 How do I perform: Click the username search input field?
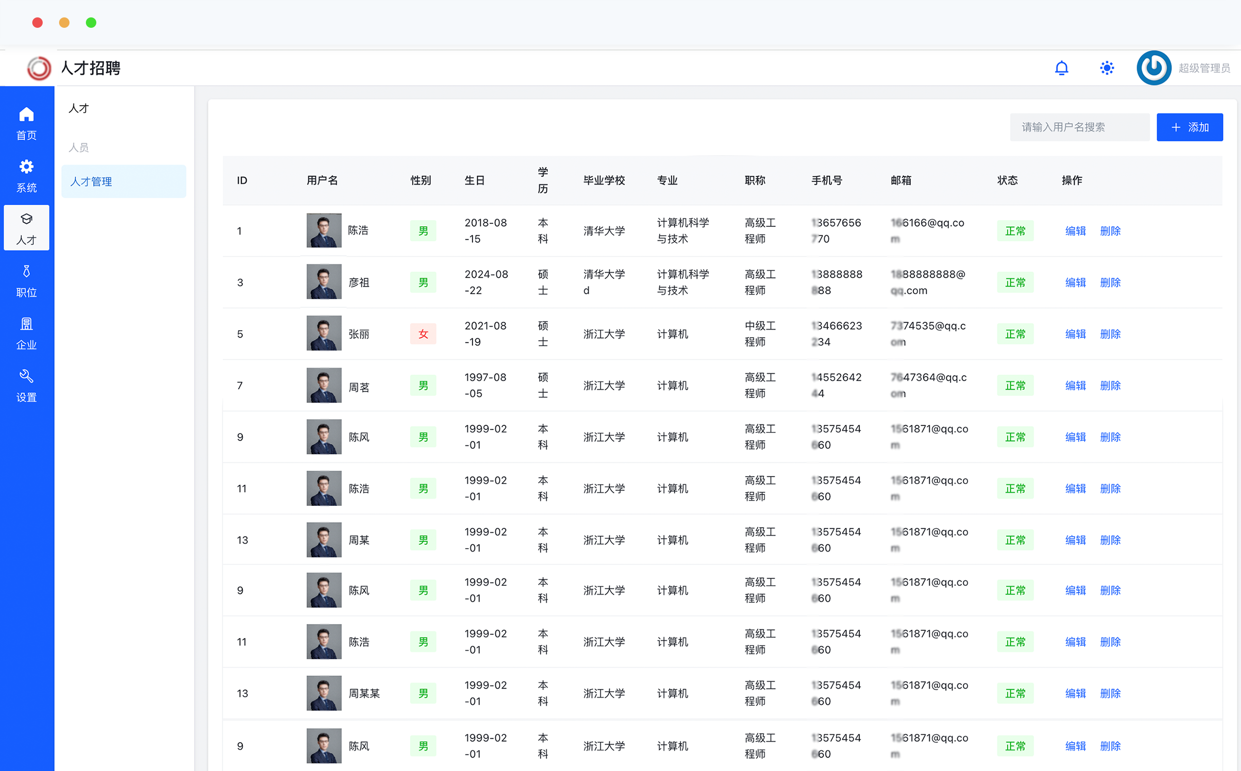pos(1079,127)
